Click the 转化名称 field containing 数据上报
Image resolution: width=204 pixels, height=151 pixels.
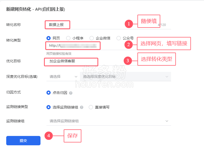pos(109,25)
